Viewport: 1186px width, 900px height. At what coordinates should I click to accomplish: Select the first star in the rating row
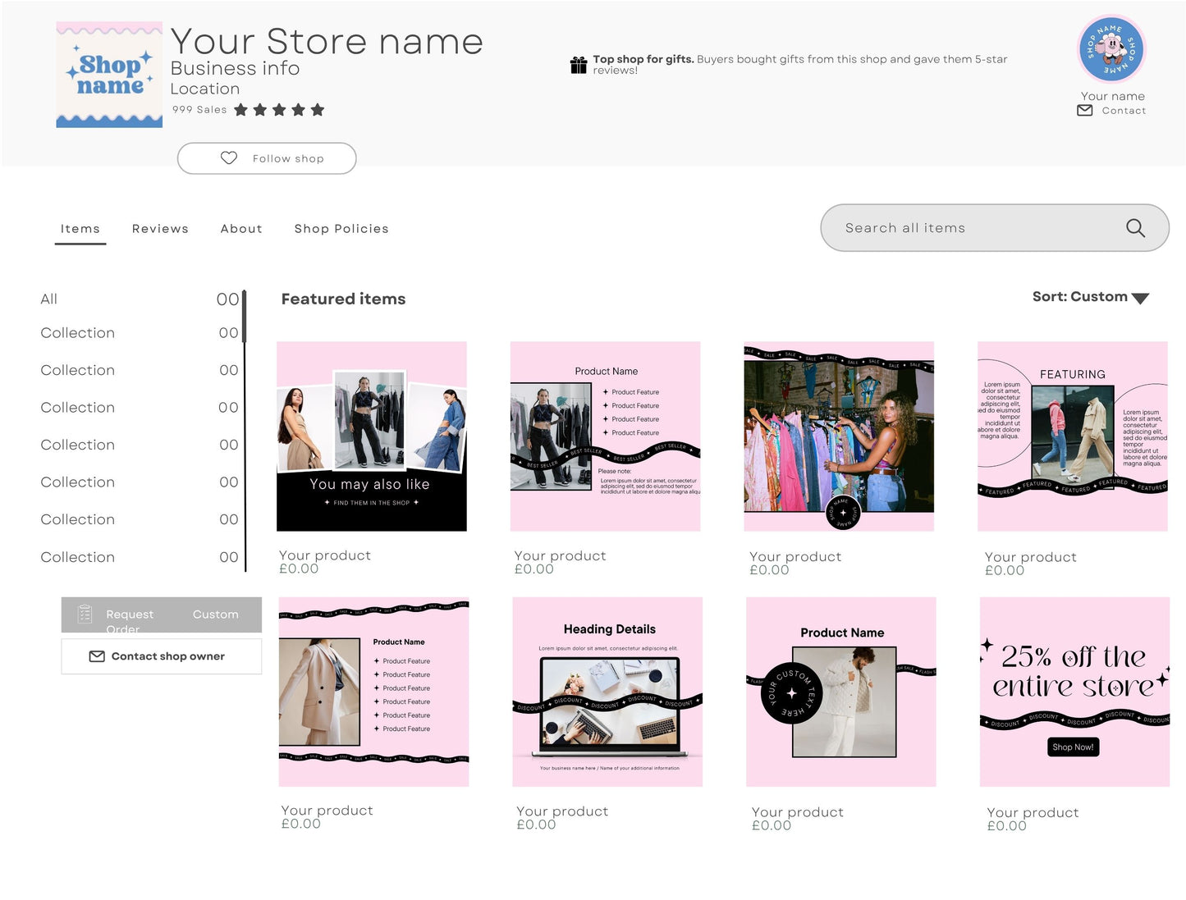click(242, 109)
